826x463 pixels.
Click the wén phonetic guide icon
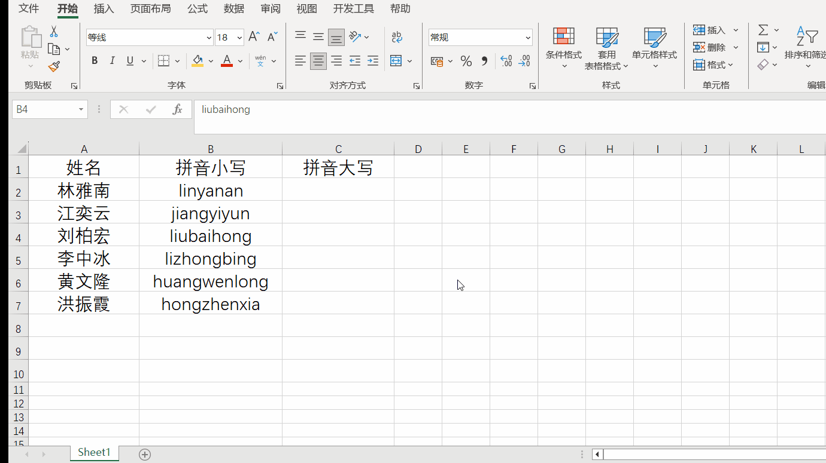pos(260,60)
